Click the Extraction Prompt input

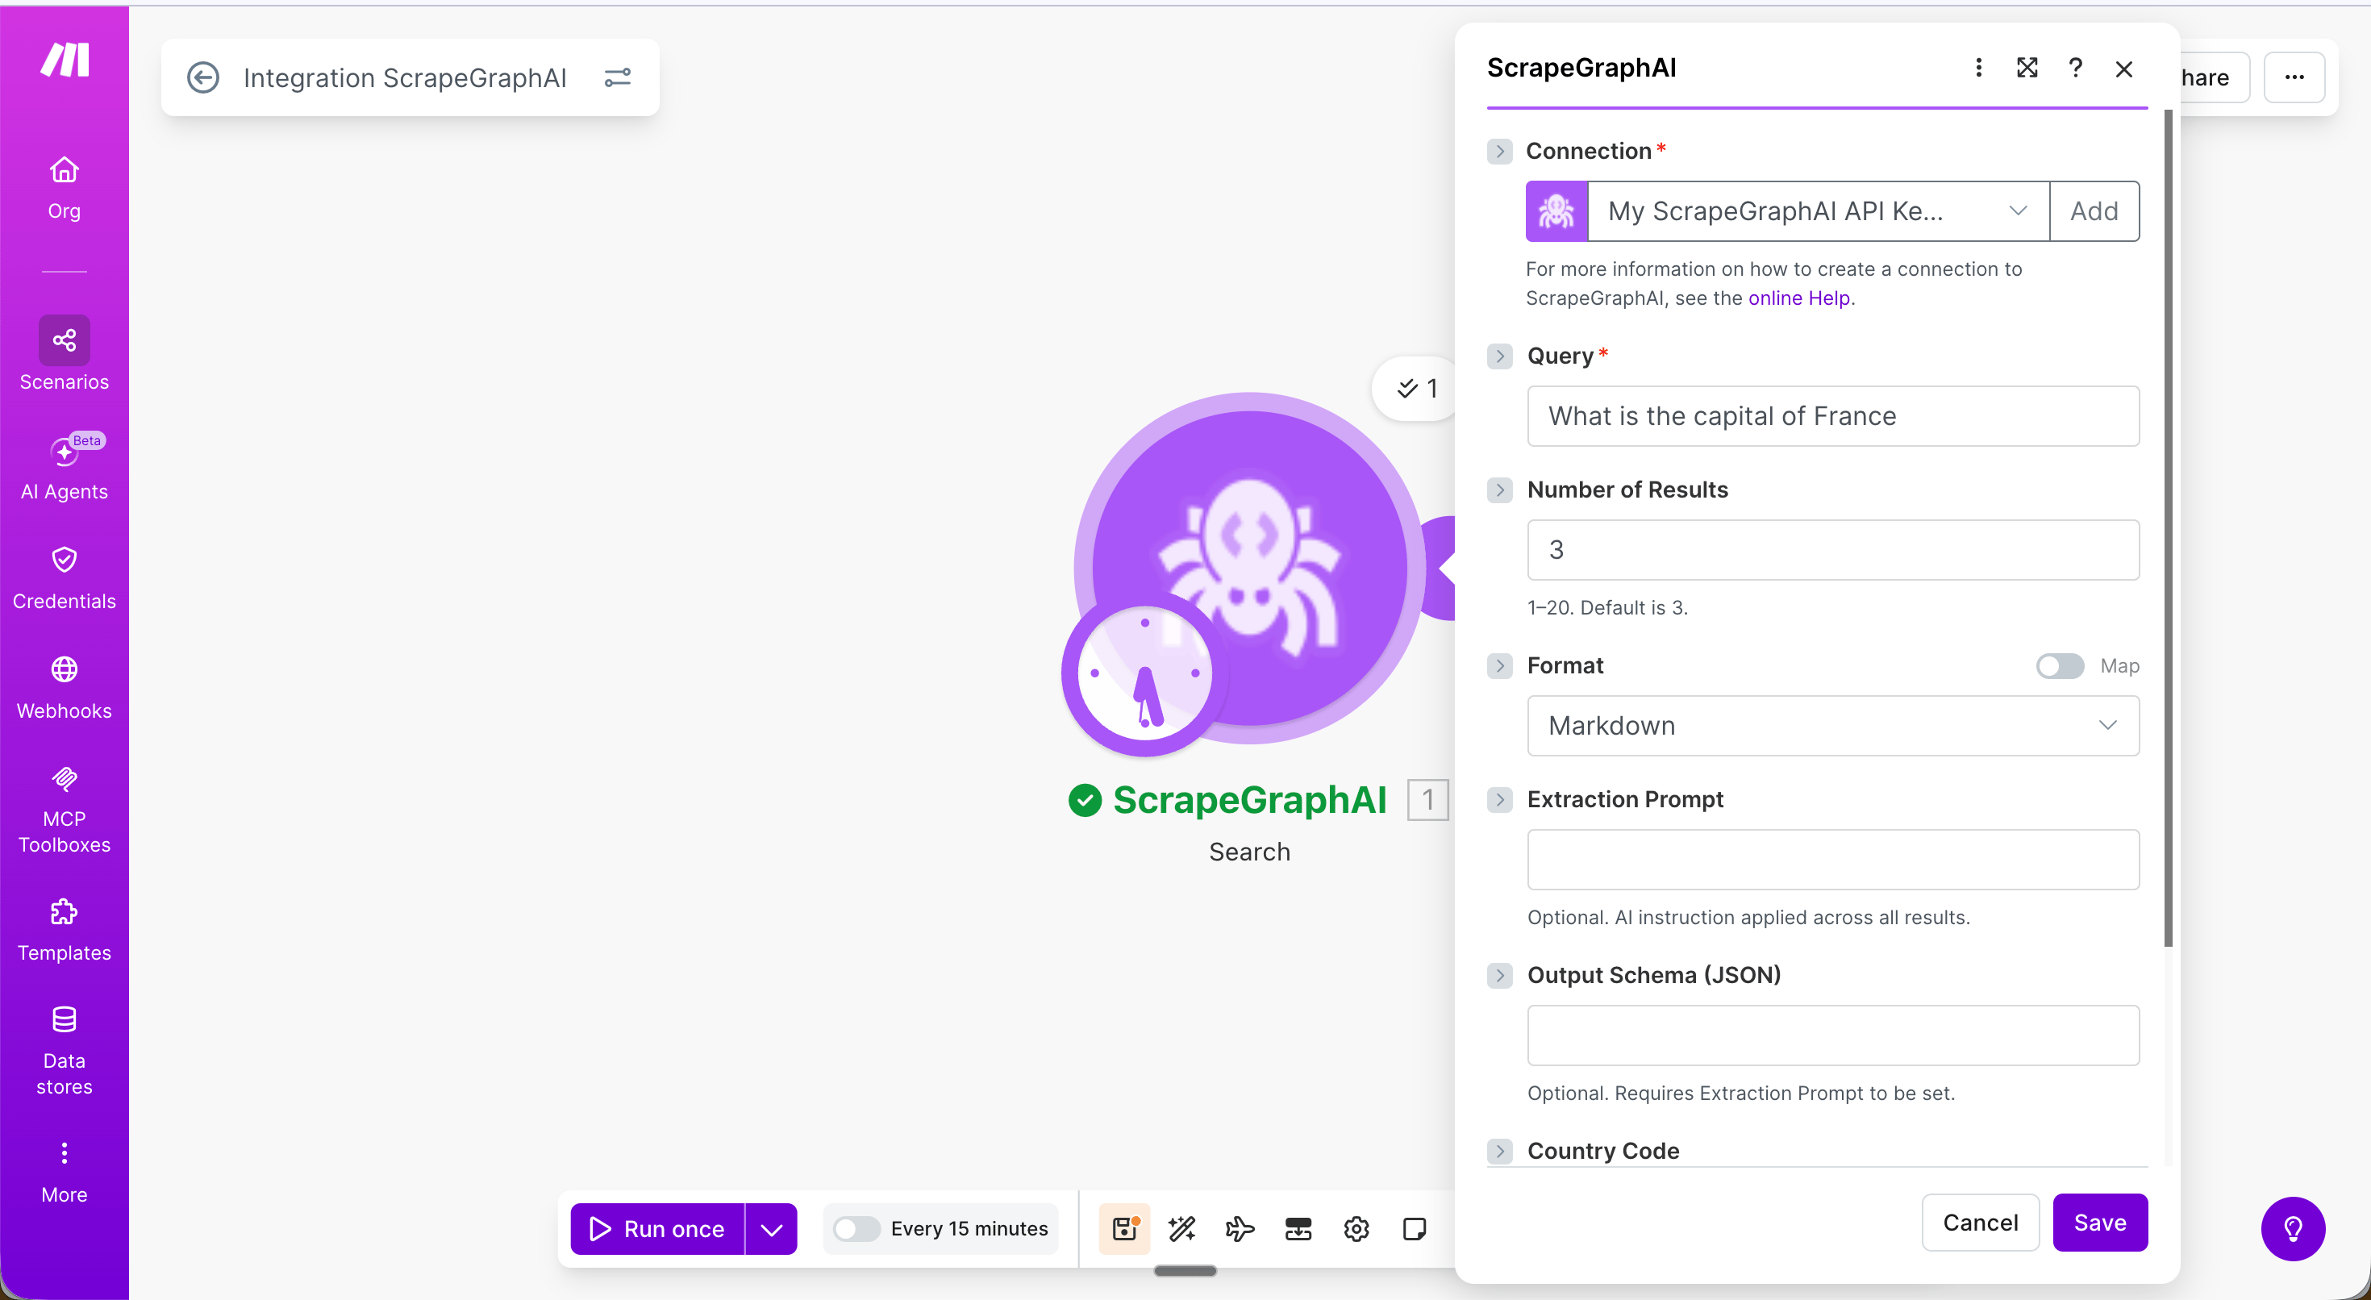point(1832,859)
